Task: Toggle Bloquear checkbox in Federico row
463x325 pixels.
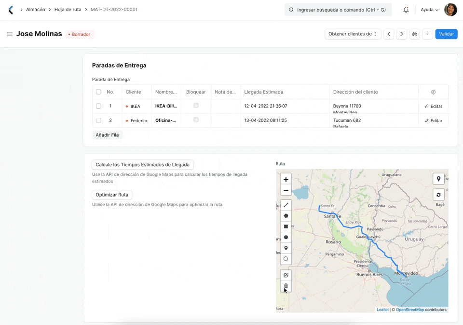Action: point(196,120)
